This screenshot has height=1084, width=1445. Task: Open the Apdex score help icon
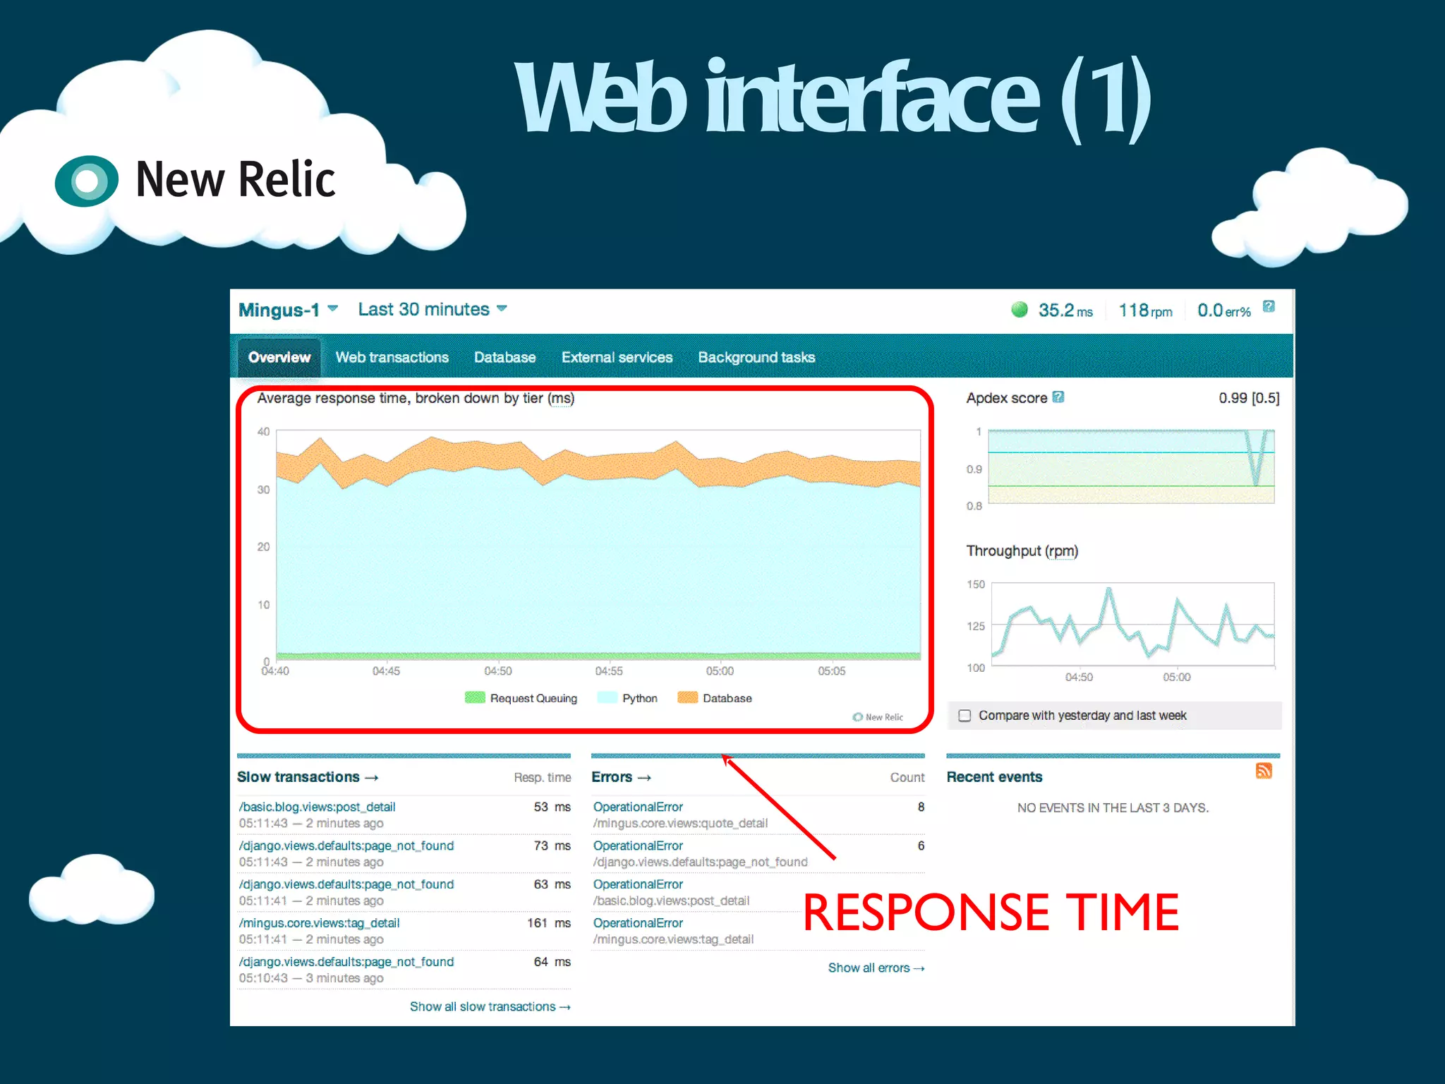[1058, 397]
